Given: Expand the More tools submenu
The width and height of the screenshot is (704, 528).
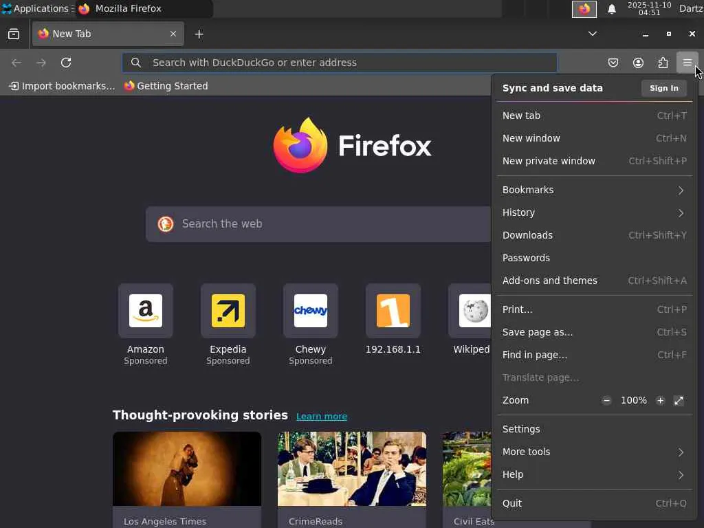Looking at the screenshot, I should coord(594,452).
